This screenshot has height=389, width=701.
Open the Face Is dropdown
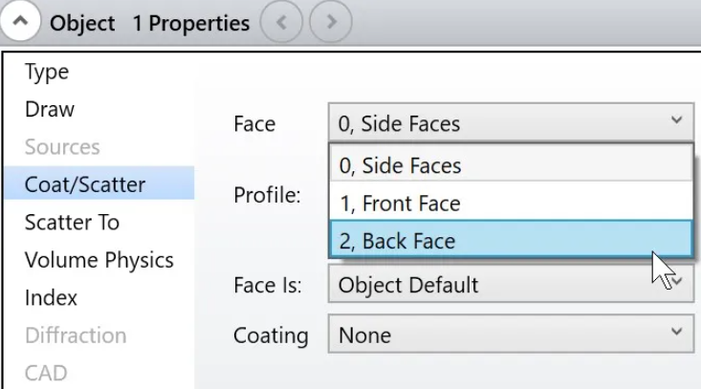pos(511,284)
